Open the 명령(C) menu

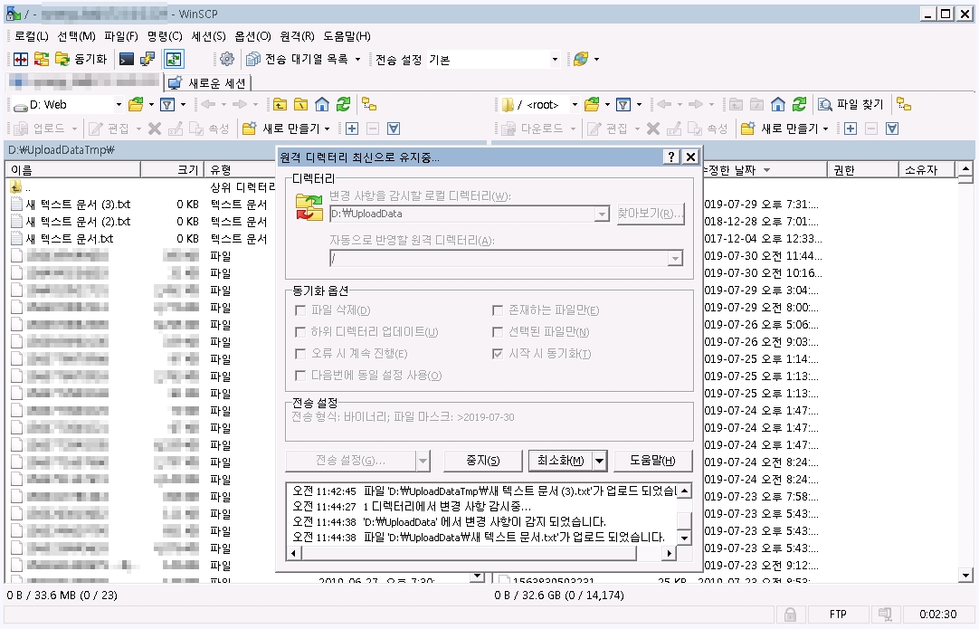[x=165, y=36]
